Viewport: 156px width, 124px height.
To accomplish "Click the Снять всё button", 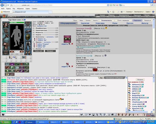I will click(38, 51).
